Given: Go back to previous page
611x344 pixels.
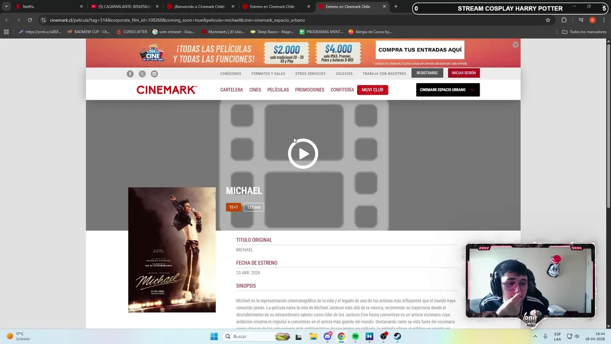Looking at the screenshot, I should tap(7, 20).
